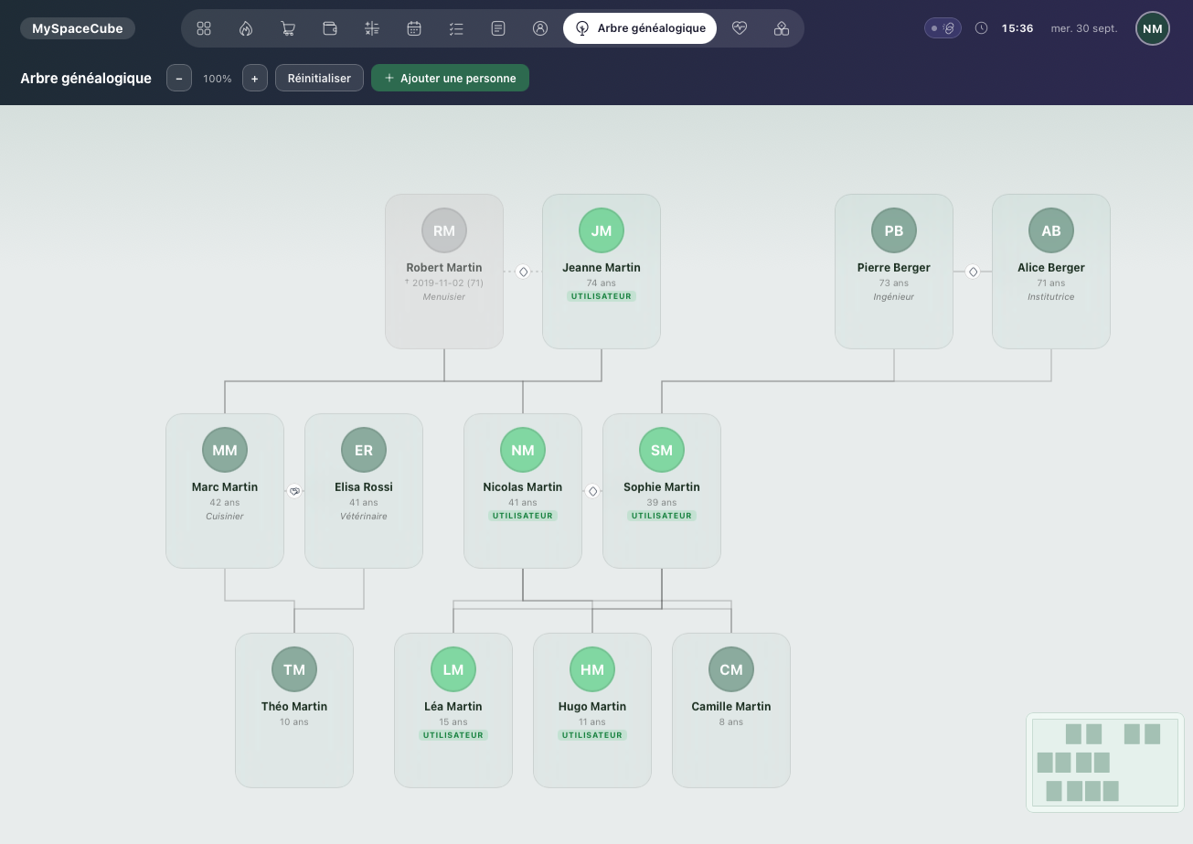This screenshot has width=1193, height=844.
Task: Open the notes document section
Action: point(498,28)
